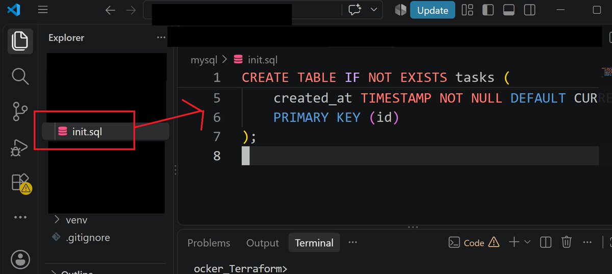Toggle secondary side bar visibility
612x274 pixels.
point(529,10)
